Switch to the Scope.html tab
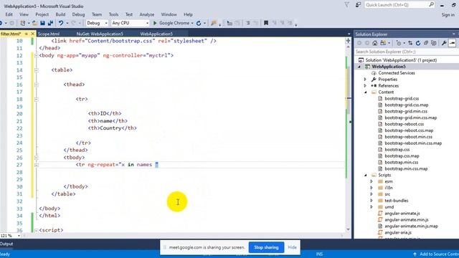Screen dimensions: 459x258 click(x=49, y=34)
